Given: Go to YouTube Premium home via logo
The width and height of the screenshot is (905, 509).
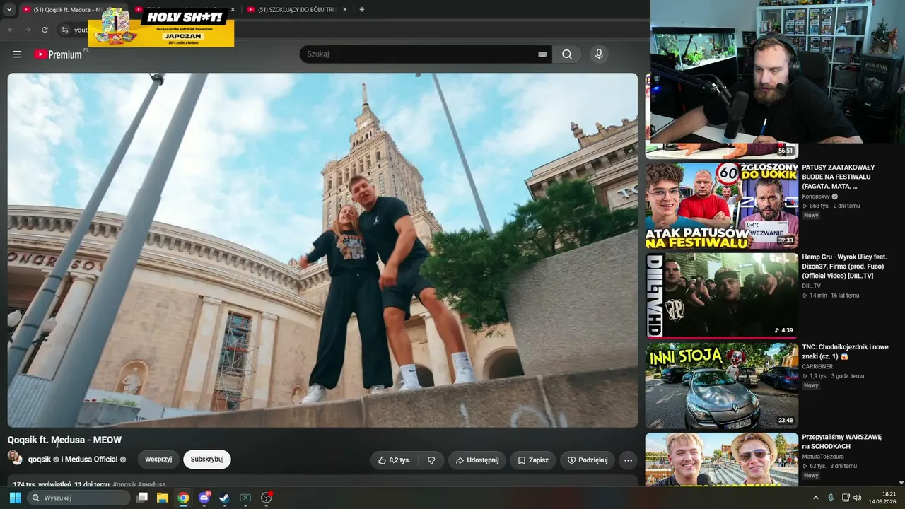Looking at the screenshot, I should click(x=58, y=54).
